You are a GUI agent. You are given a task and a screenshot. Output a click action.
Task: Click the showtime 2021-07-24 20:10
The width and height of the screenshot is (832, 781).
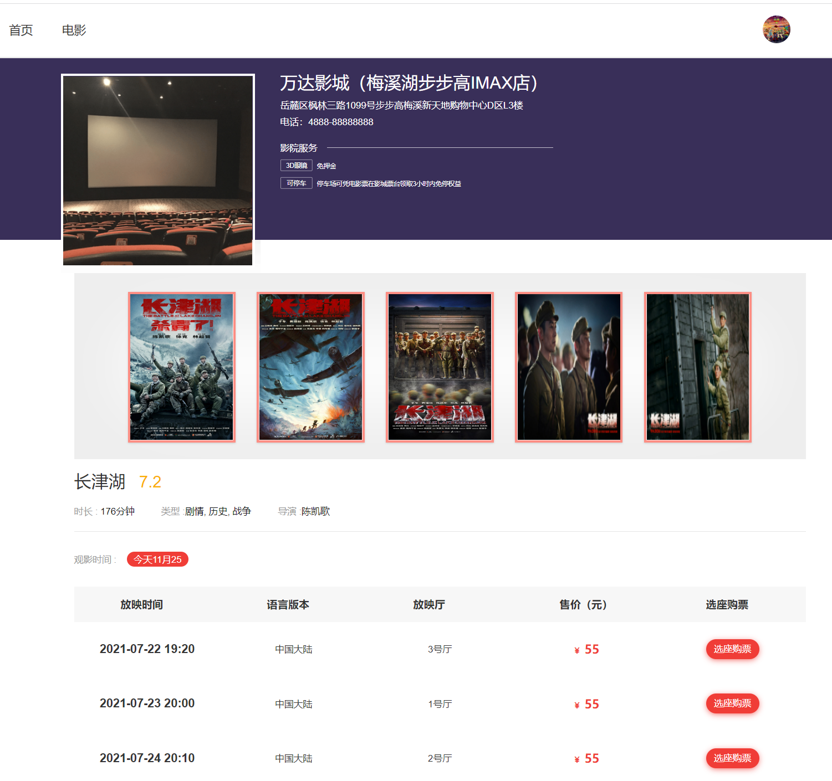pos(147,758)
